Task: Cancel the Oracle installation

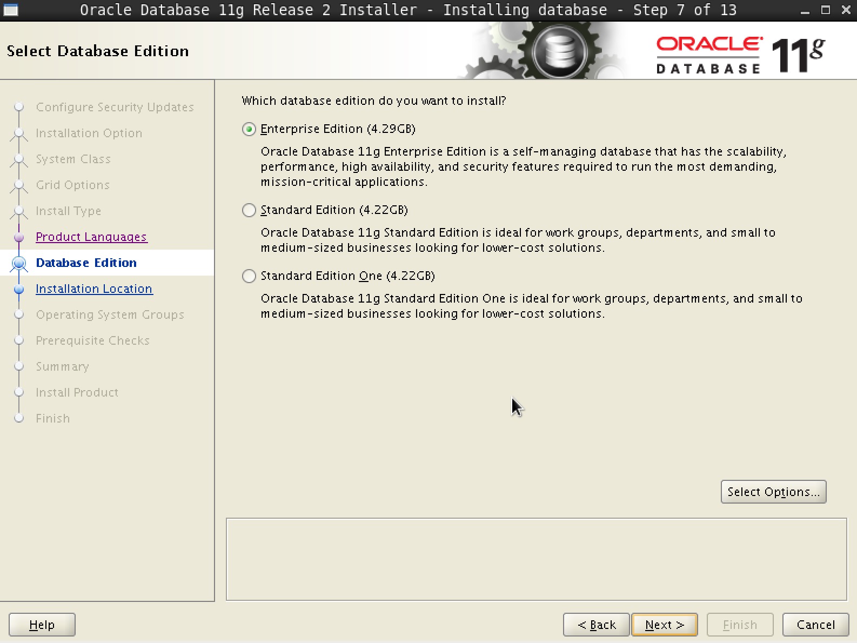Action: 815,625
